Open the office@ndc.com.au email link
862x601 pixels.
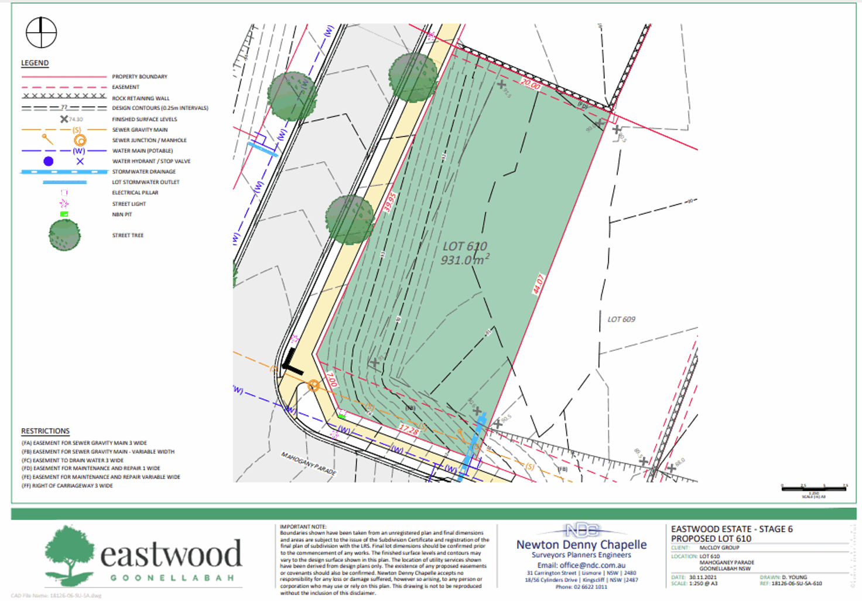(x=593, y=565)
